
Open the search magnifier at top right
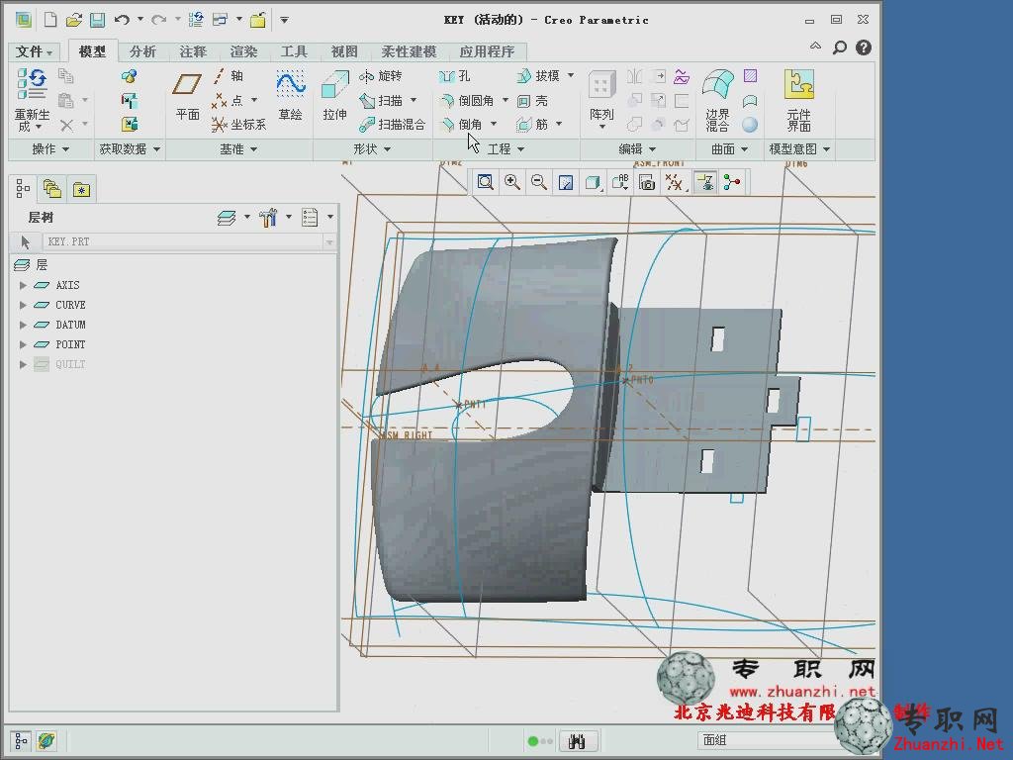tap(839, 47)
